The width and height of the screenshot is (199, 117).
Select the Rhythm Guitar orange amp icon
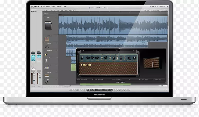pyautogui.click(x=47, y=39)
